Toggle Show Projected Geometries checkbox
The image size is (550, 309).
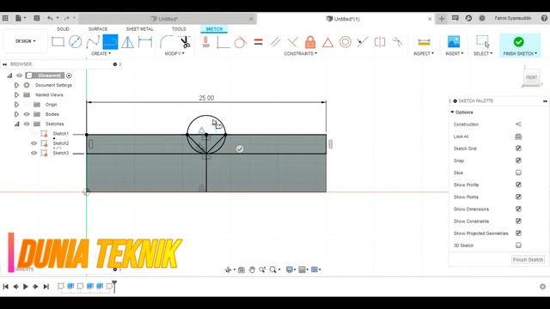click(x=518, y=233)
